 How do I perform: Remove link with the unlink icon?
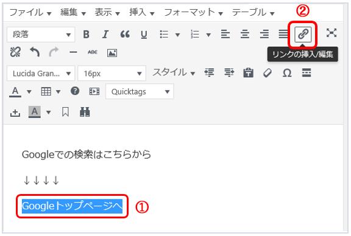[x=15, y=52]
